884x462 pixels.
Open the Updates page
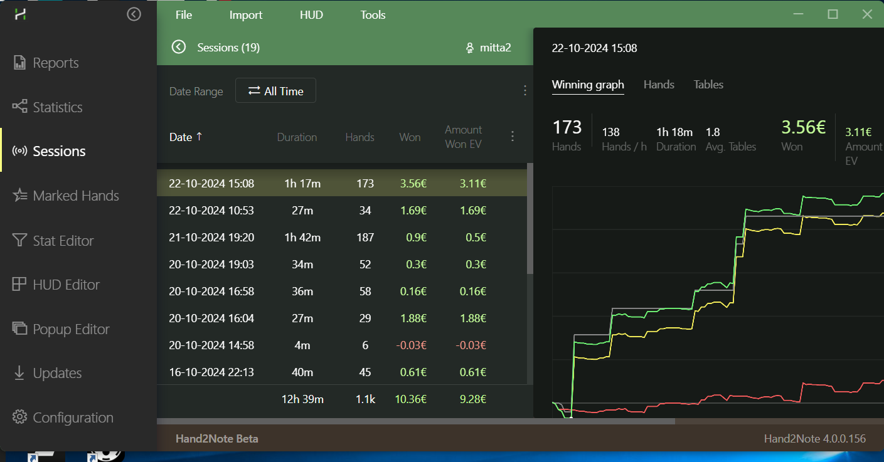47,373
